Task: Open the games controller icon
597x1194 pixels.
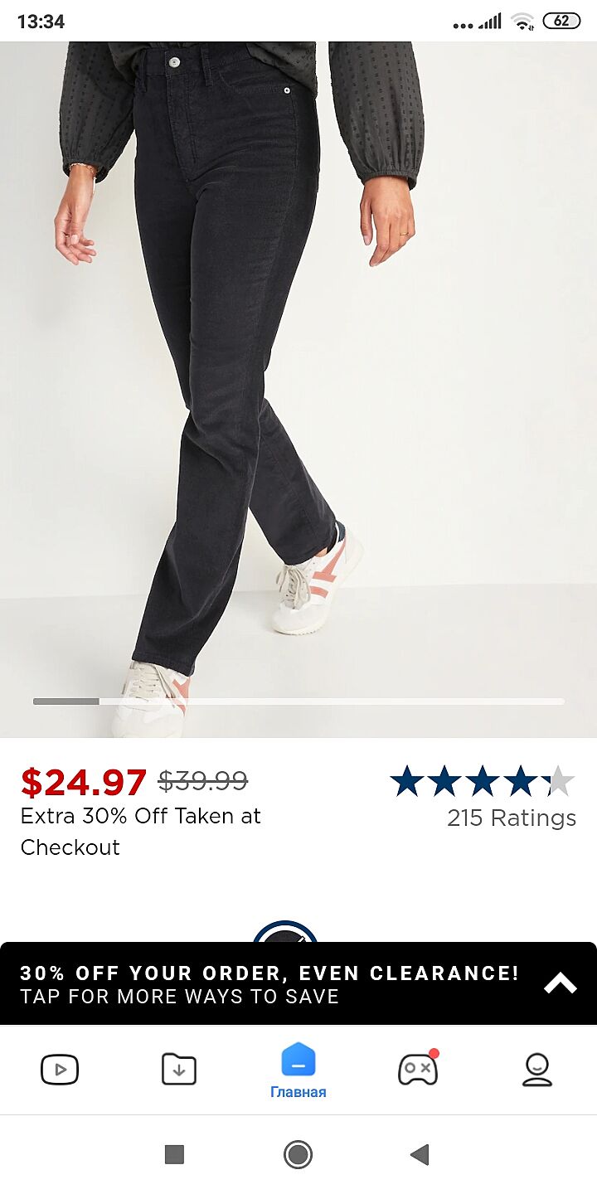Action: (x=418, y=1068)
